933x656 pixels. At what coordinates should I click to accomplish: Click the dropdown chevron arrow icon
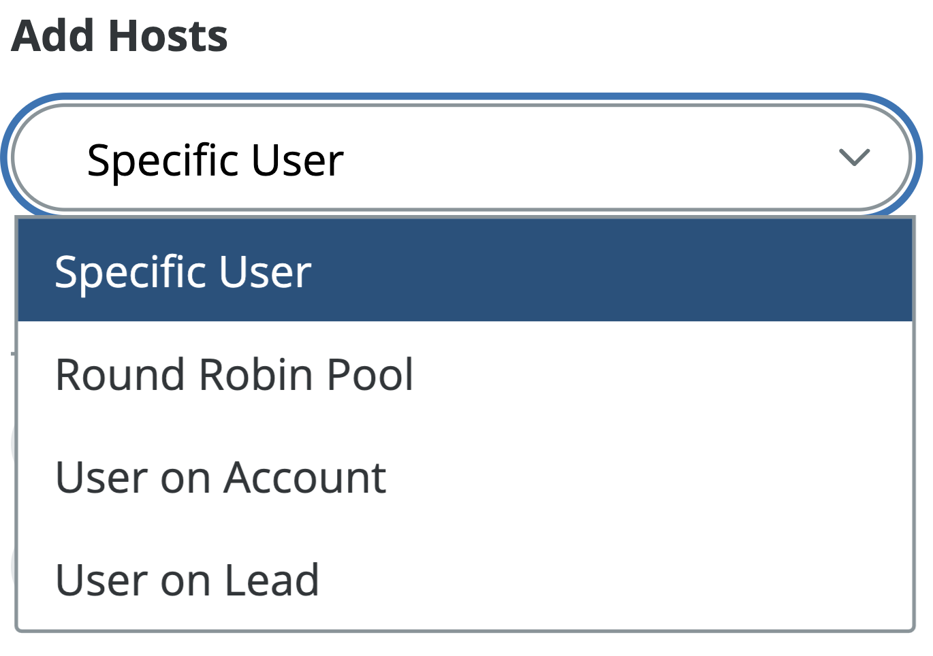click(854, 157)
